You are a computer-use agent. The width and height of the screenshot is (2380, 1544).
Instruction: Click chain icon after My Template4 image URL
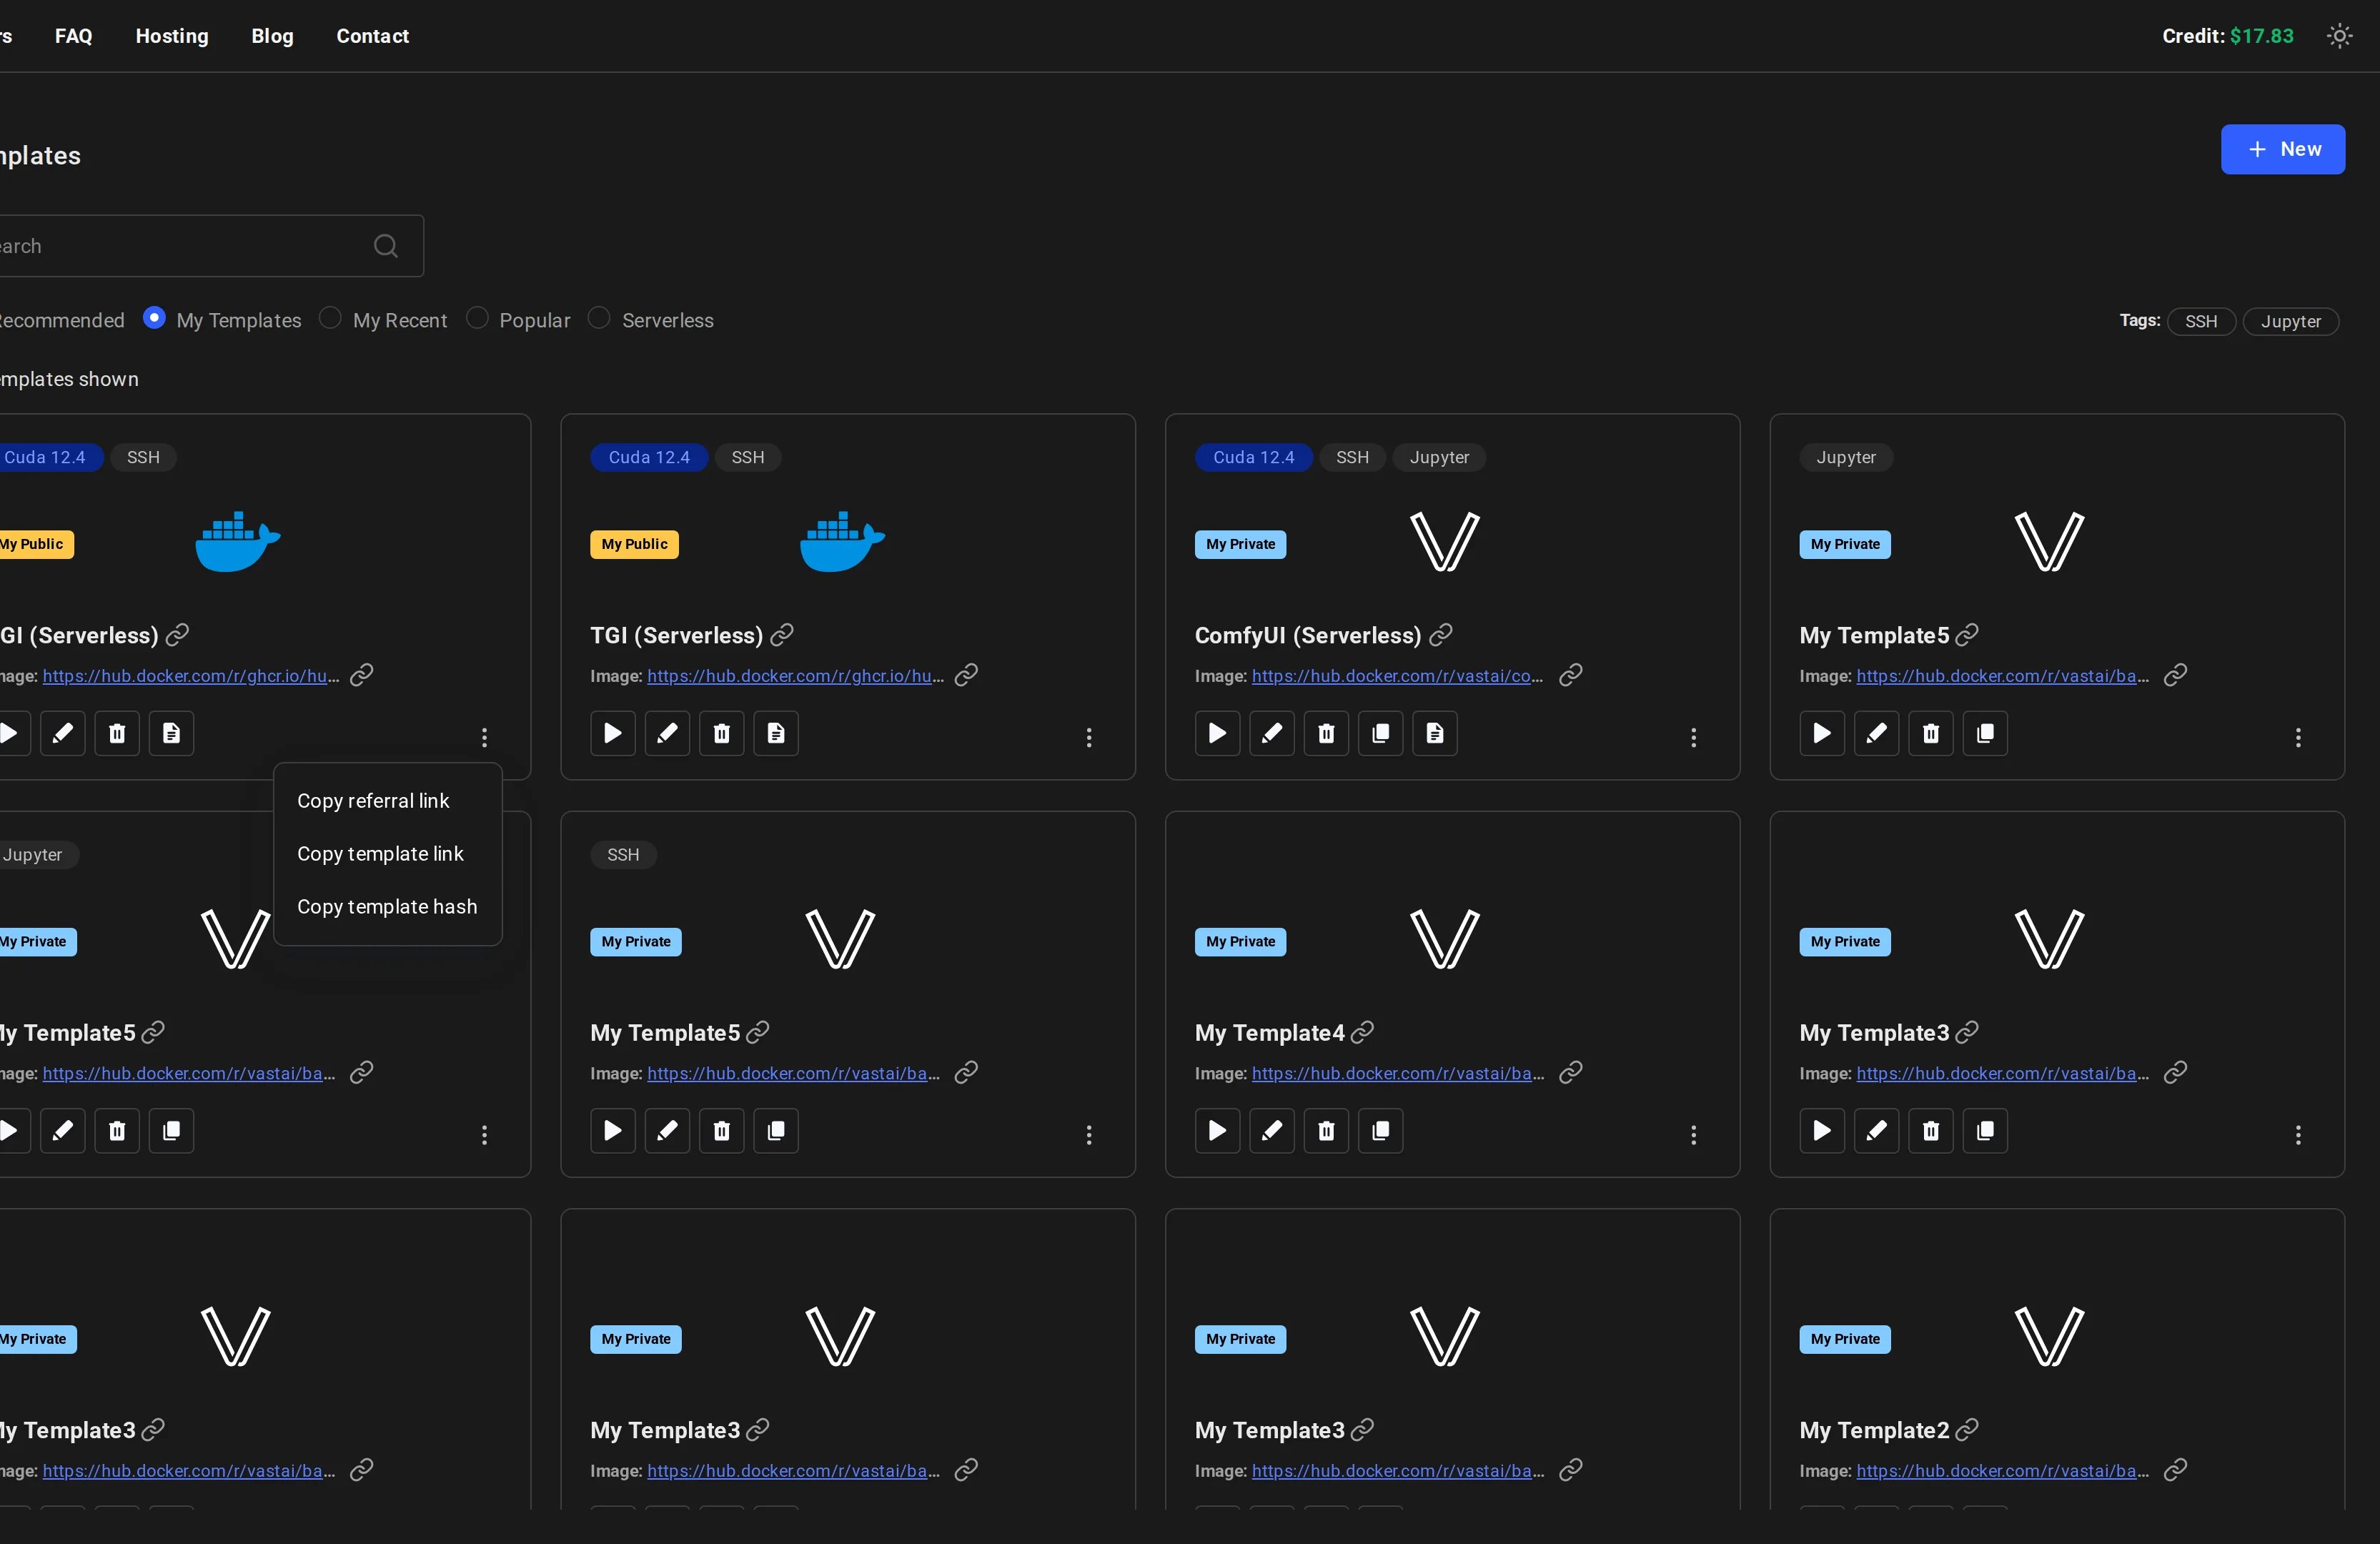pos(1571,1072)
